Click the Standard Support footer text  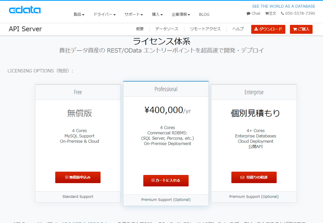click(78, 197)
